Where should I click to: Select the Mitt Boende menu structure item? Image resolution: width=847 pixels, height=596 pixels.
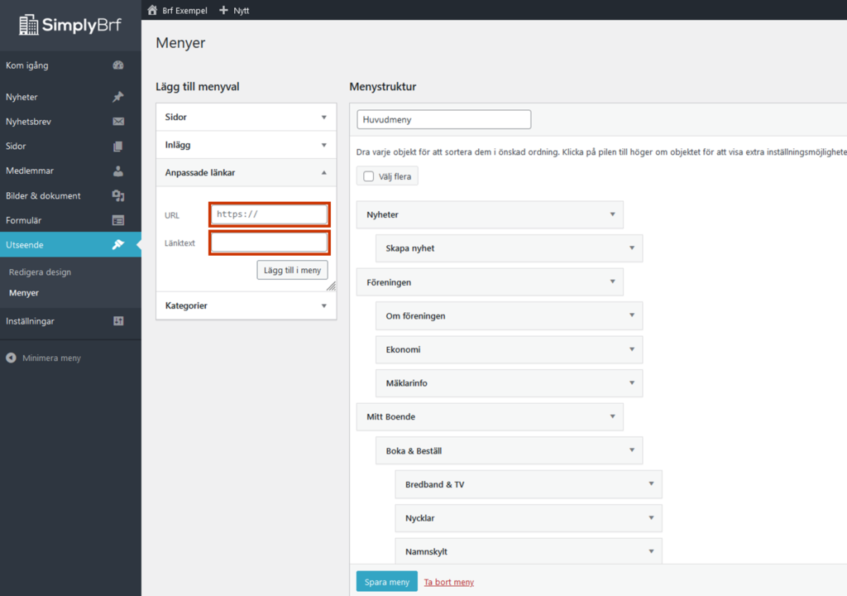coord(490,416)
